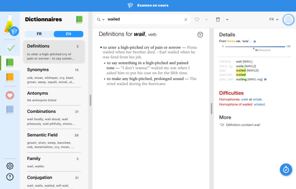Open the user avatar icon

pos(288,20)
